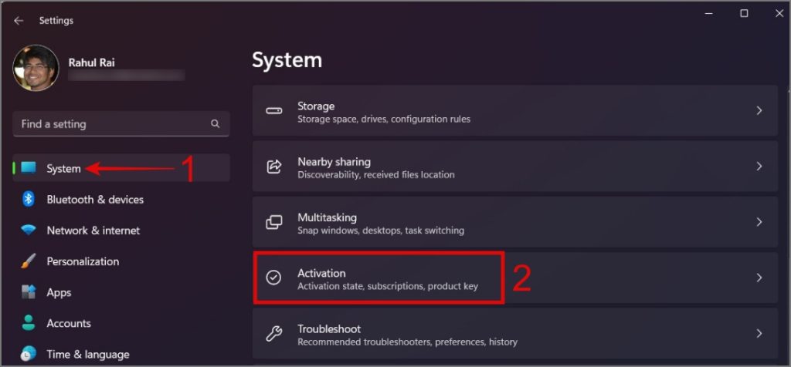Open Network & internet settings
The height and width of the screenshot is (367, 791).
93,230
